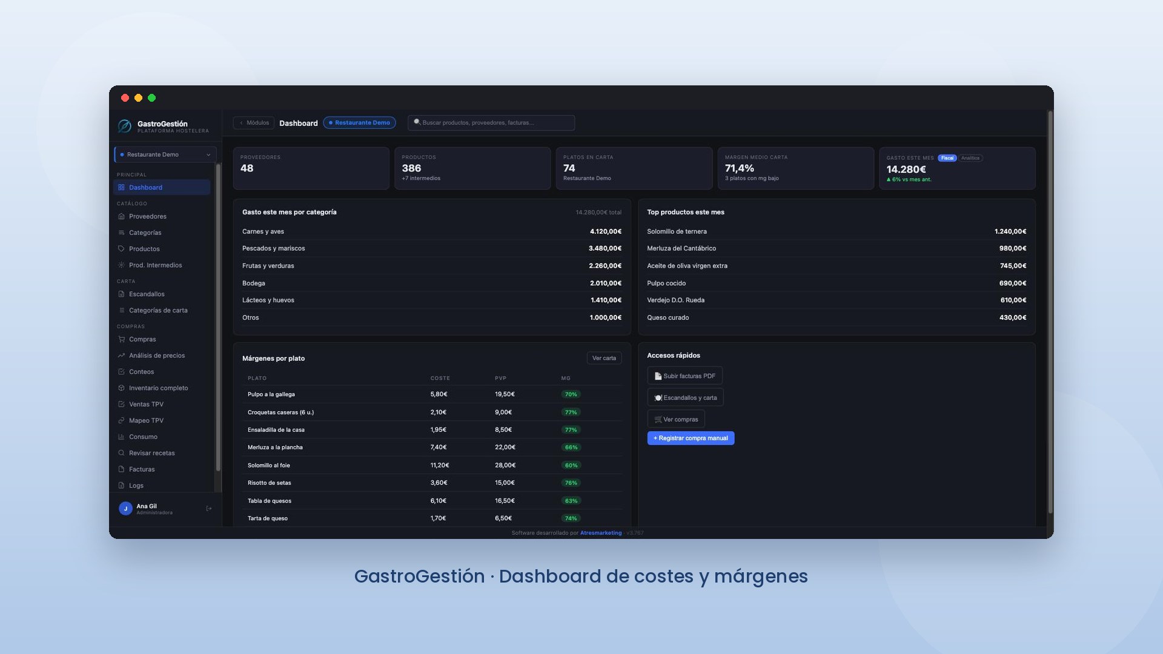Image resolution: width=1163 pixels, height=654 pixels.
Task: Select Dashboard in the sidebar menu
Action: [162, 188]
